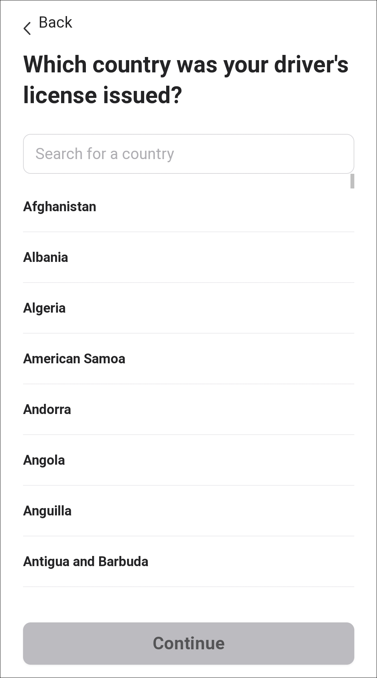Select Angola from the country list
The height and width of the screenshot is (678, 377).
(44, 460)
